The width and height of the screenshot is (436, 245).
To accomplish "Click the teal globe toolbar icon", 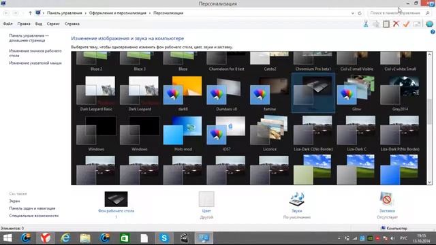I will (x=429, y=24).
